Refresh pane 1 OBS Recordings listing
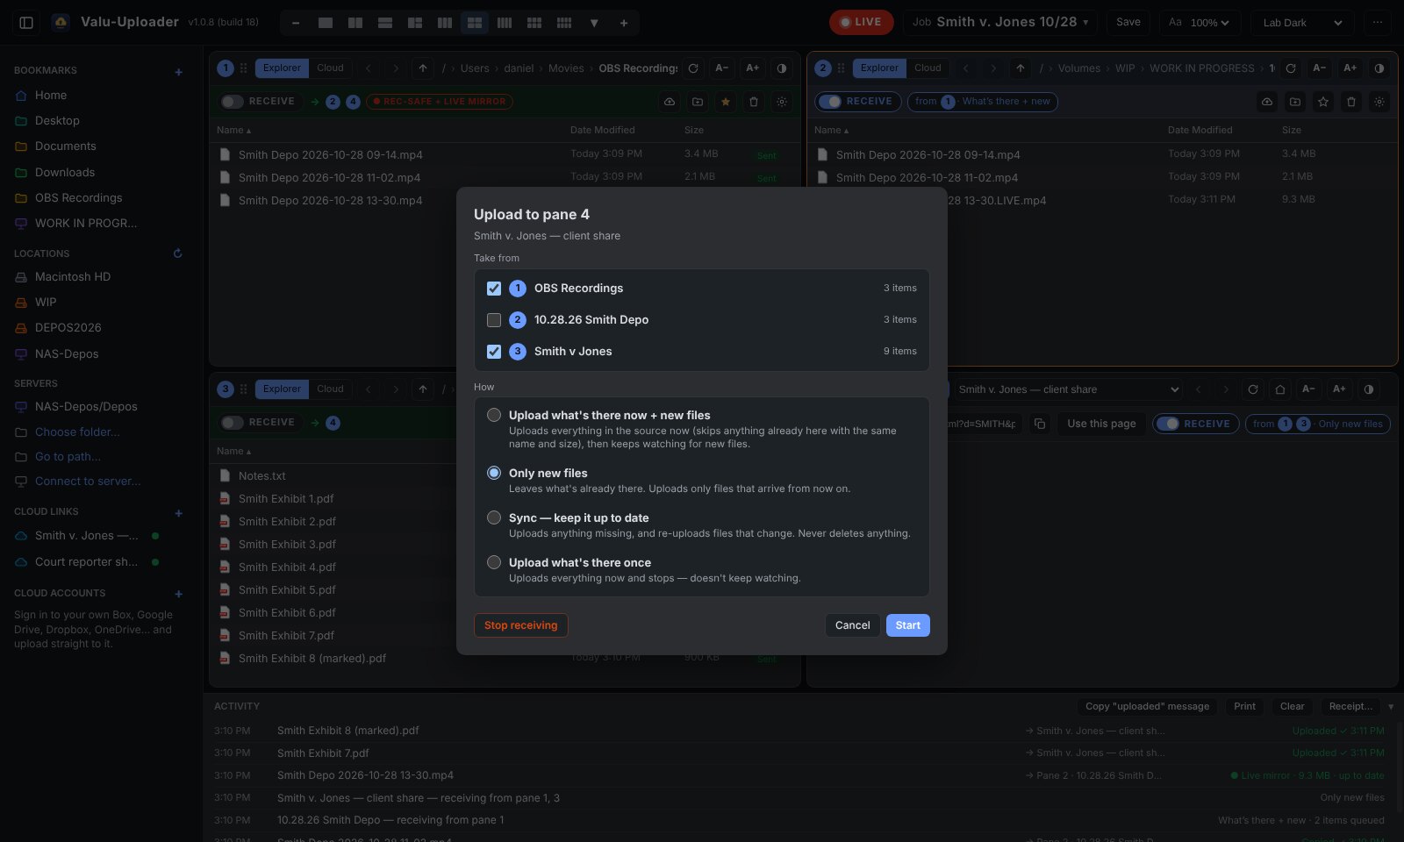The image size is (1404, 842). 693,68
